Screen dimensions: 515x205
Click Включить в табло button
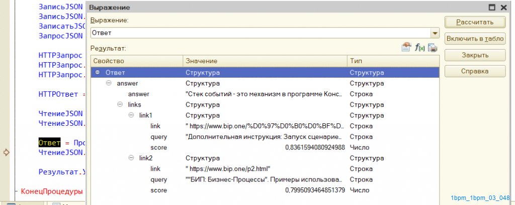tap(475, 39)
